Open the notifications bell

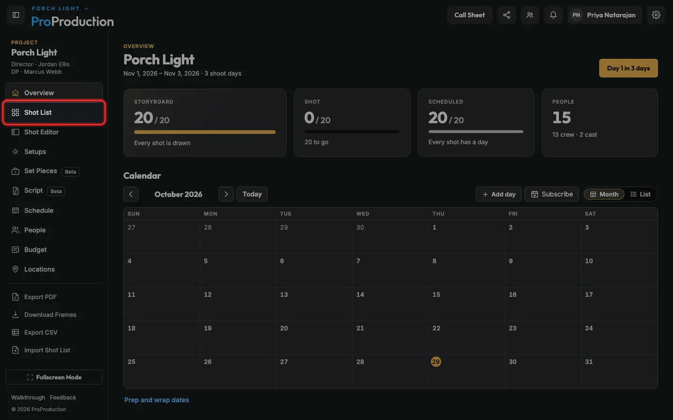pyautogui.click(x=553, y=15)
